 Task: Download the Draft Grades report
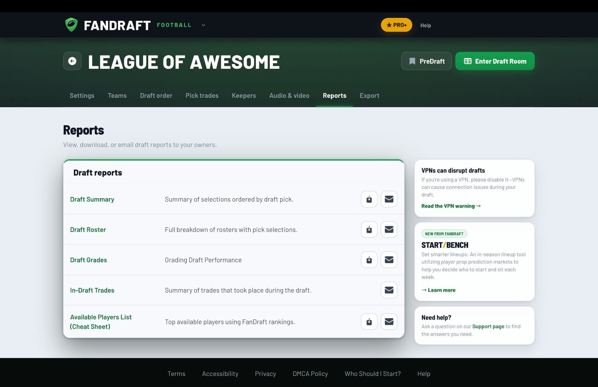point(369,260)
